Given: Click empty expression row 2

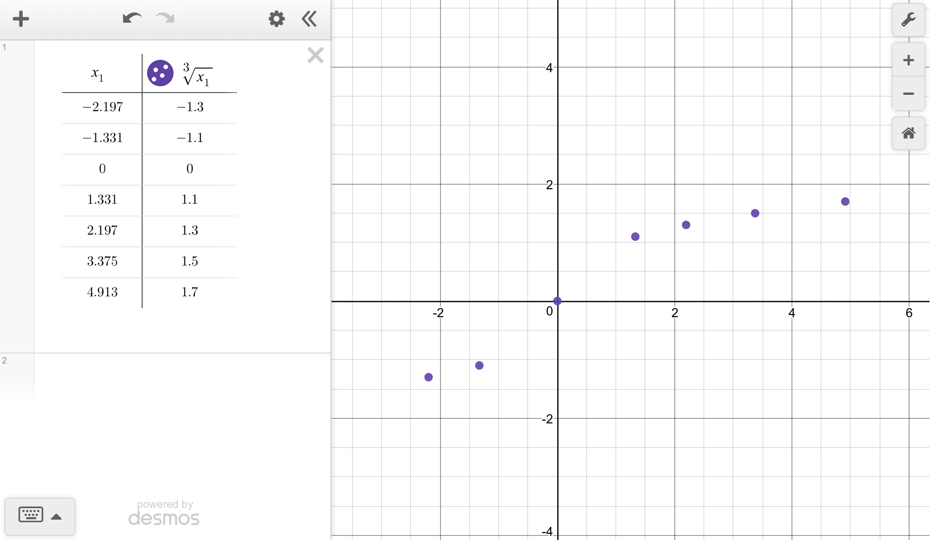Looking at the screenshot, I should 182,376.
